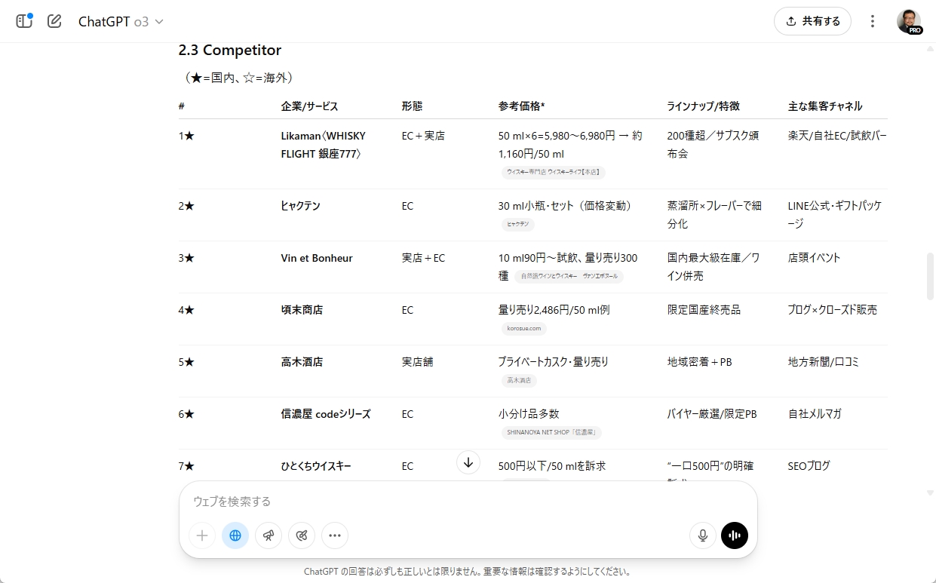The image size is (936, 583).
Task: Click the 2.3 Competitor heading
Action: (x=230, y=51)
